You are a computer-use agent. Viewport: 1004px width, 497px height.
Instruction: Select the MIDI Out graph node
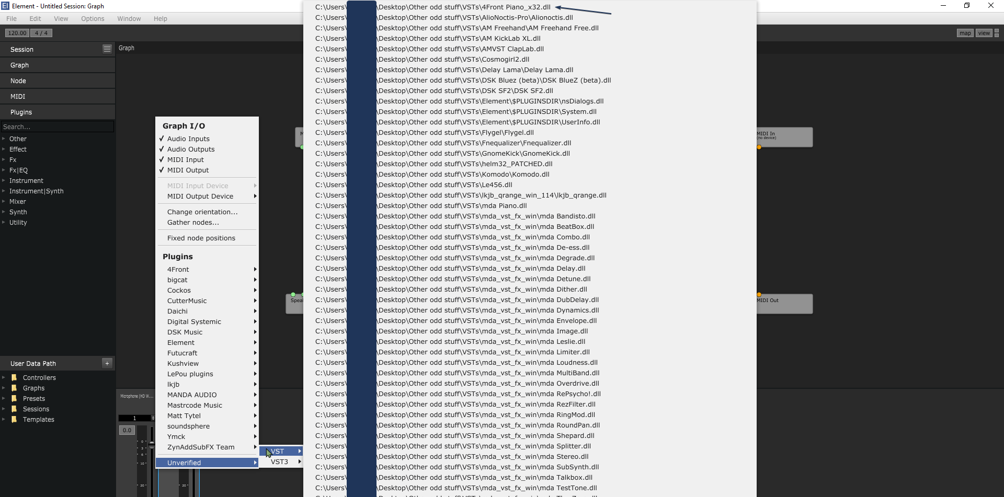tap(784, 304)
